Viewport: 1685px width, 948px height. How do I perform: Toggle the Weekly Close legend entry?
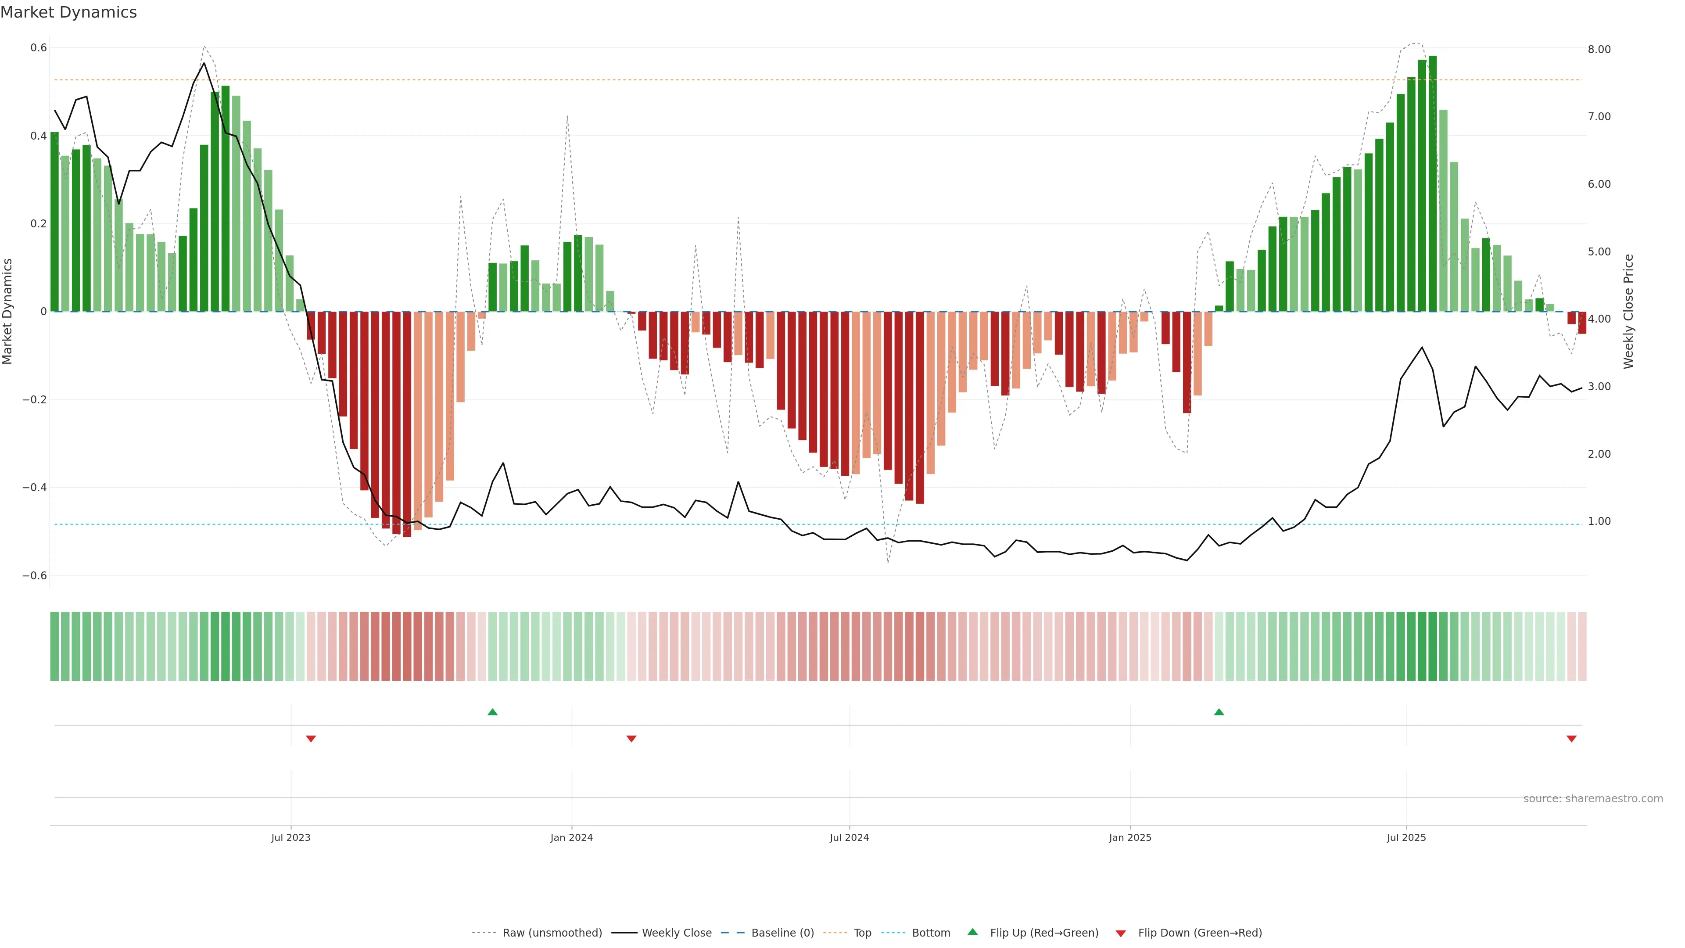pyautogui.click(x=676, y=932)
